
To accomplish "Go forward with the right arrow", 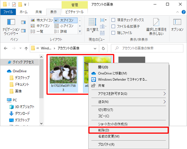I will click(x=14, y=48).
